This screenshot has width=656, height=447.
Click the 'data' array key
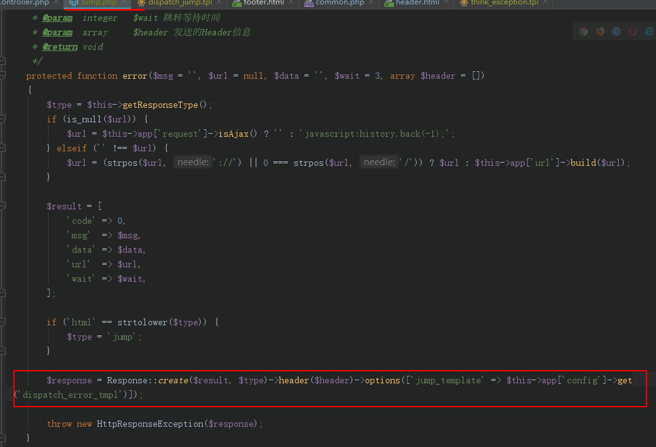coord(81,250)
